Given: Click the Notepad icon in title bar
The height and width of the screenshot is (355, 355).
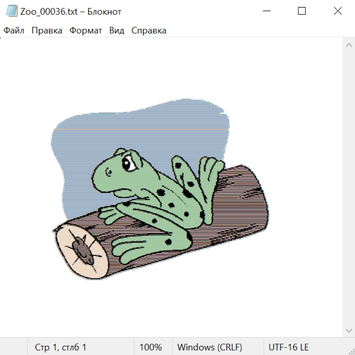Looking at the screenshot, I should tap(13, 11).
